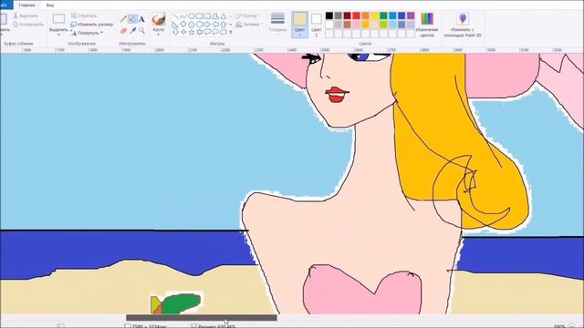The image size is (584, 328).
Task: Select the Fill with color bucket tool
Action: point(132,19)
